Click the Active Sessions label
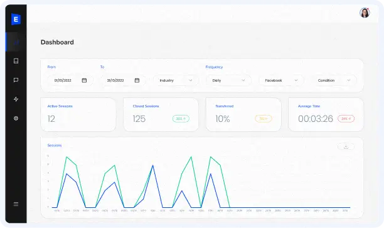The height and width of the screenshot is (228, 384). pos(60,106)
